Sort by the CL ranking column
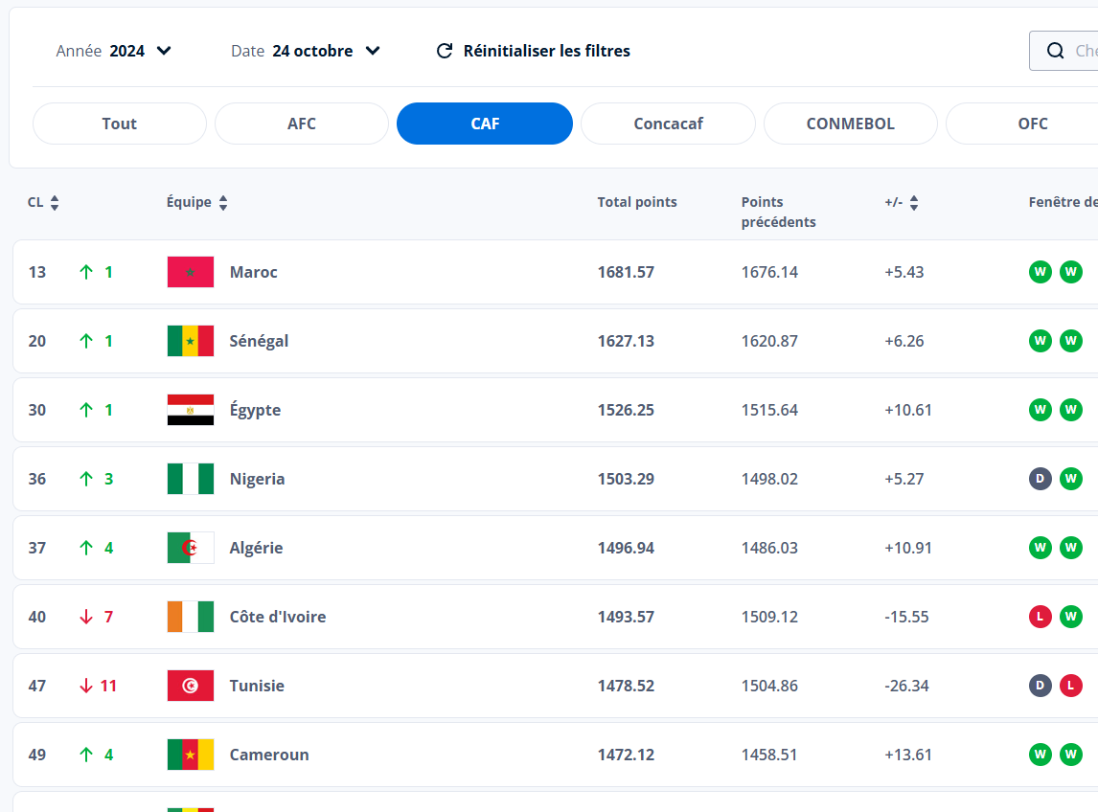This screenshot has width=1098, height=812. 44,203
